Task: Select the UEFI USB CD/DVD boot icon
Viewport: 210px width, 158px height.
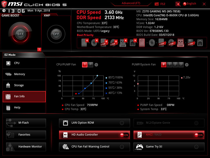Action: 114,43
